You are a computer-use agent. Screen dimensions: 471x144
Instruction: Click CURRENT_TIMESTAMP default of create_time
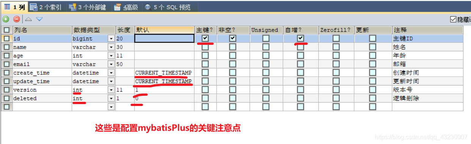(164, 73)
